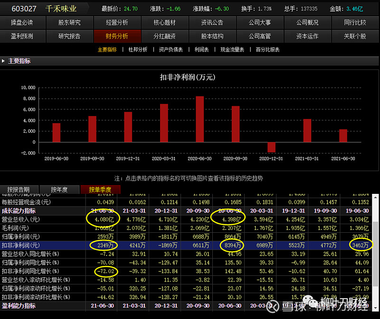Click the 营业总收入(元) indicator name

20,219
